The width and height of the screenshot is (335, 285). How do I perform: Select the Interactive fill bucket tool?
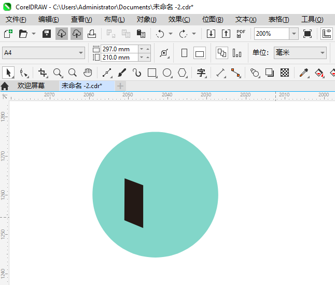click(x=319, y=73)
